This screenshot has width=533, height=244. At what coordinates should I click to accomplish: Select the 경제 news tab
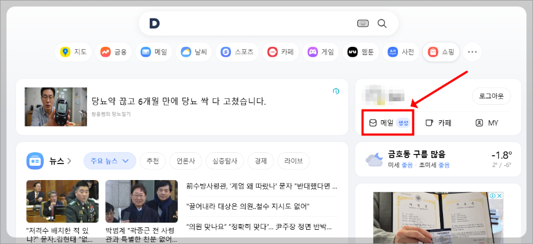pos(261,160)
